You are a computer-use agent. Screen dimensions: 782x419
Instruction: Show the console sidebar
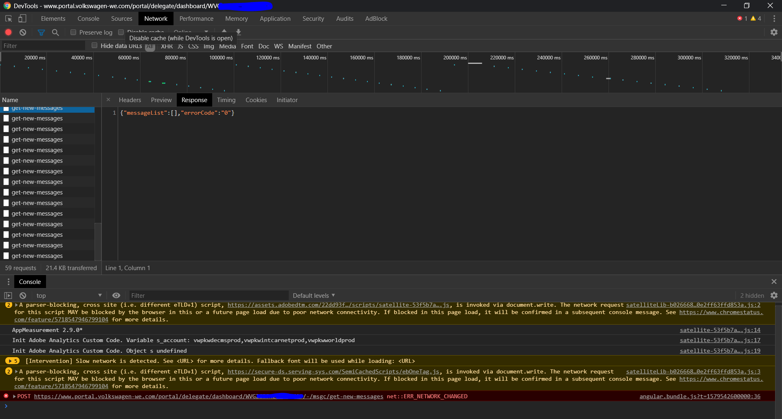click(x=8, y=296)
